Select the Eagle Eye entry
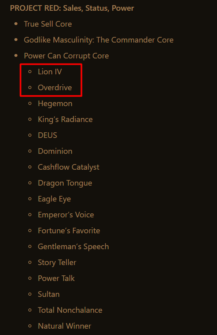 click(55, 199)
